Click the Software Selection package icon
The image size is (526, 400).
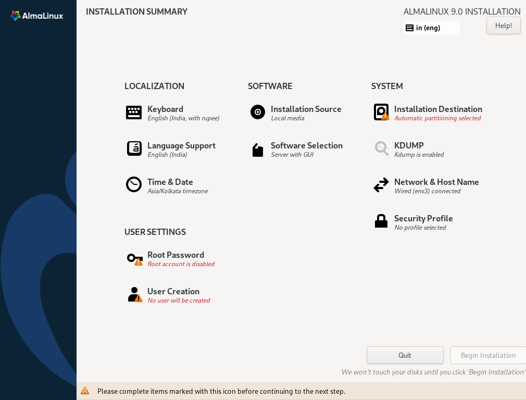click(x=257, y=149)
